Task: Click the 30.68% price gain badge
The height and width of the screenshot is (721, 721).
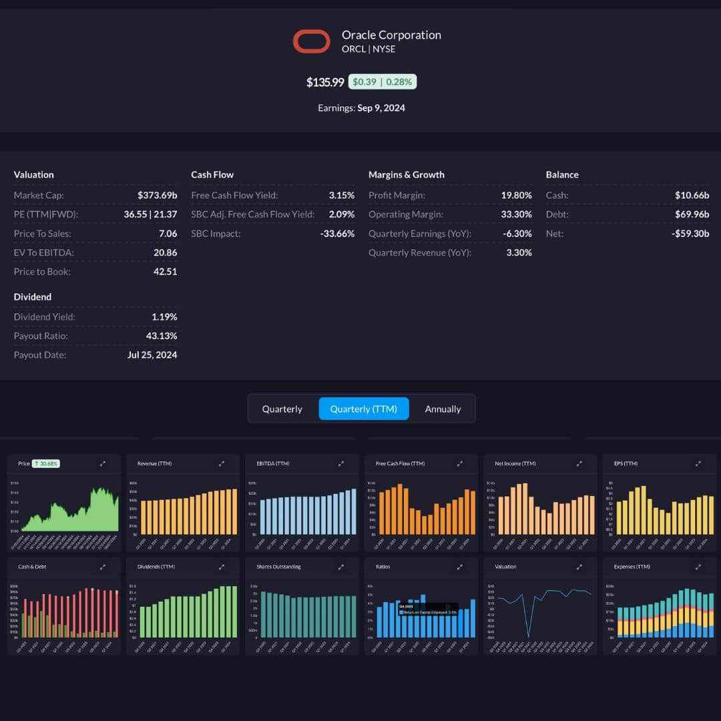Action: 46,463
